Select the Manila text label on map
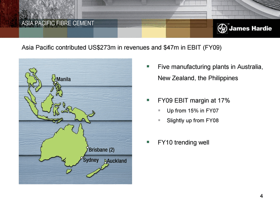 63,79
